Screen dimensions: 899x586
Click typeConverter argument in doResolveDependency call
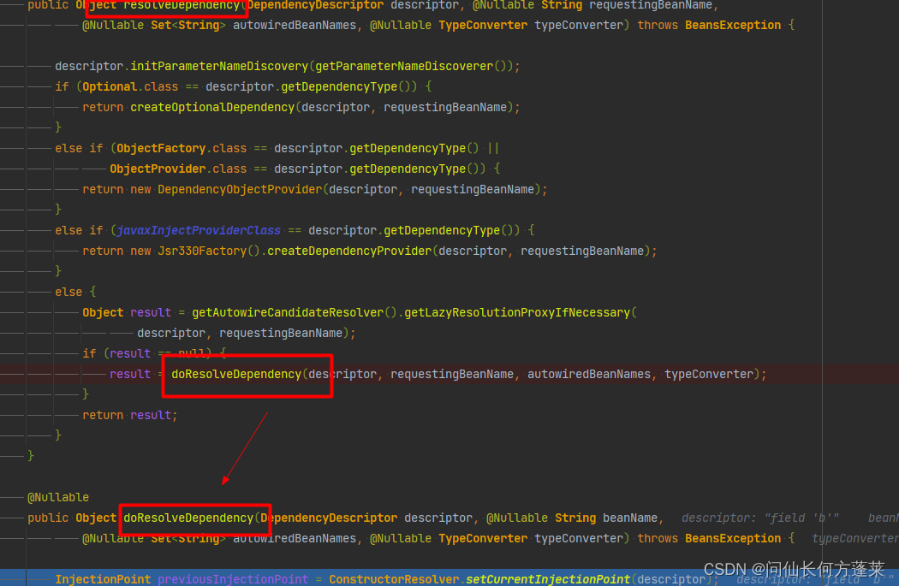tap(709, 375)
